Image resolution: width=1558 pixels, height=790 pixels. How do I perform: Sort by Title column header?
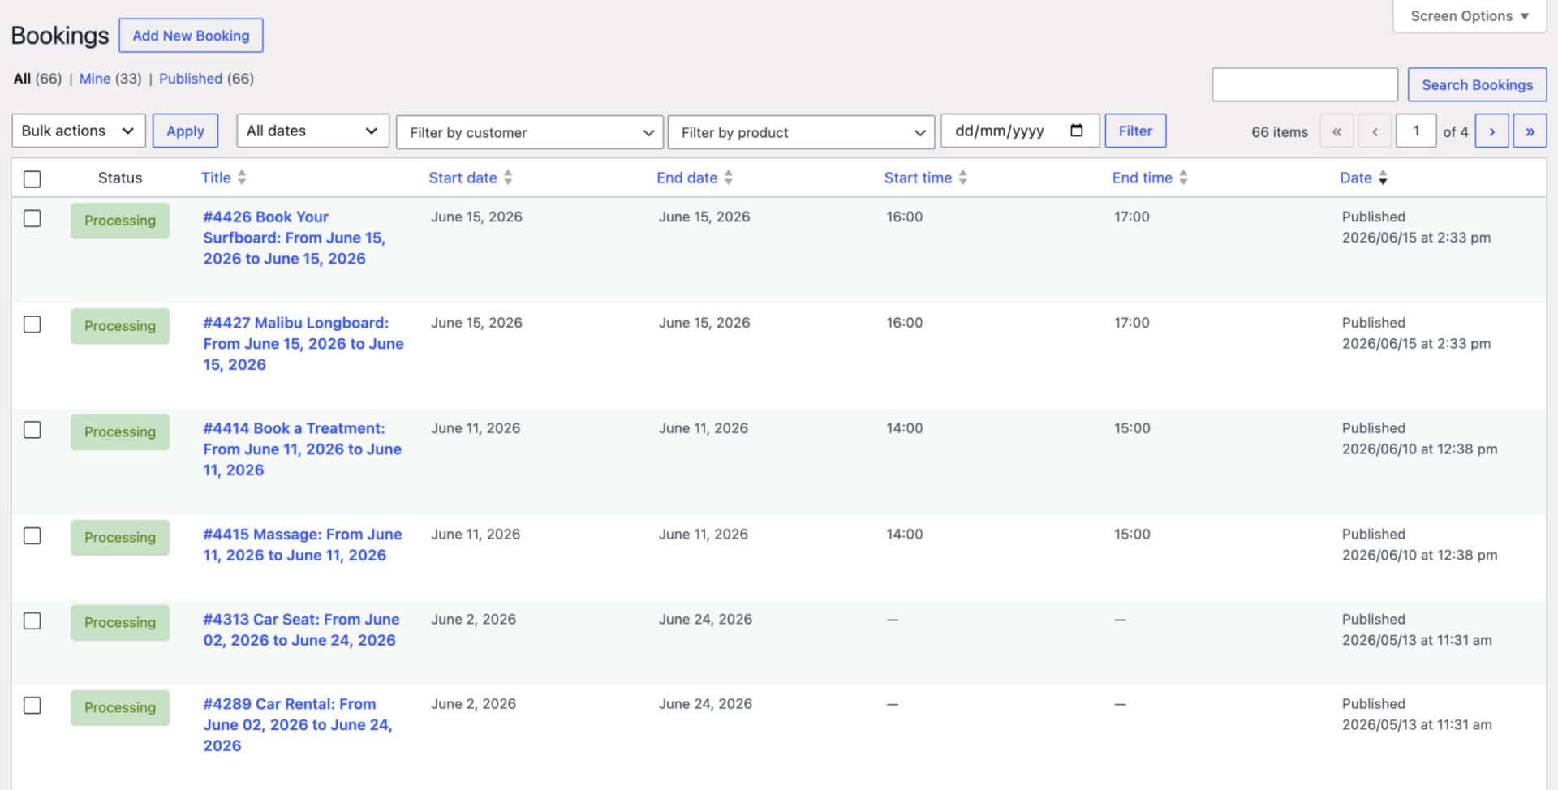(x=216, y=178)
